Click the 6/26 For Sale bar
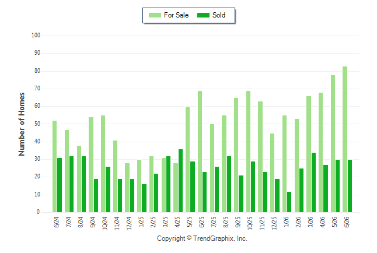Screen dimensions: 377x253 pos(345,139)
